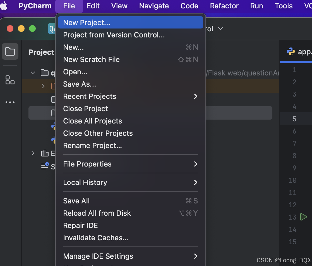Click the External Libraries icon
The image size is (312, 266).
point(45,153)
